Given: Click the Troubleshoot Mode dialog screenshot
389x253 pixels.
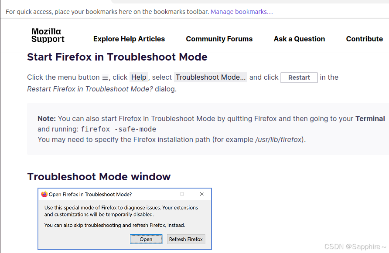Looking at the screenshot, I should (x=125, y=219).
